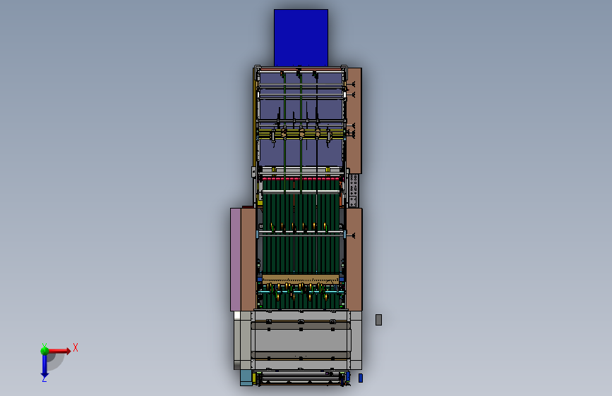
Task: Select the tan board across the green belts
Action: pyautogui.click(x=301, y=279)
